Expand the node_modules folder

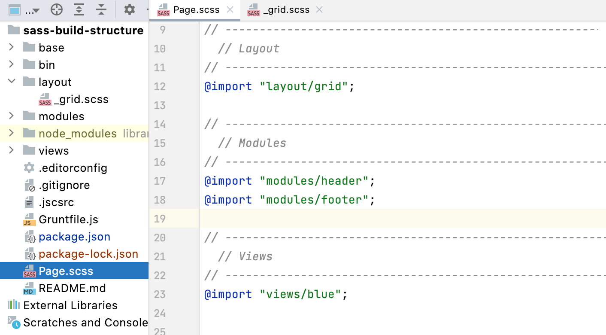[12, 133]
